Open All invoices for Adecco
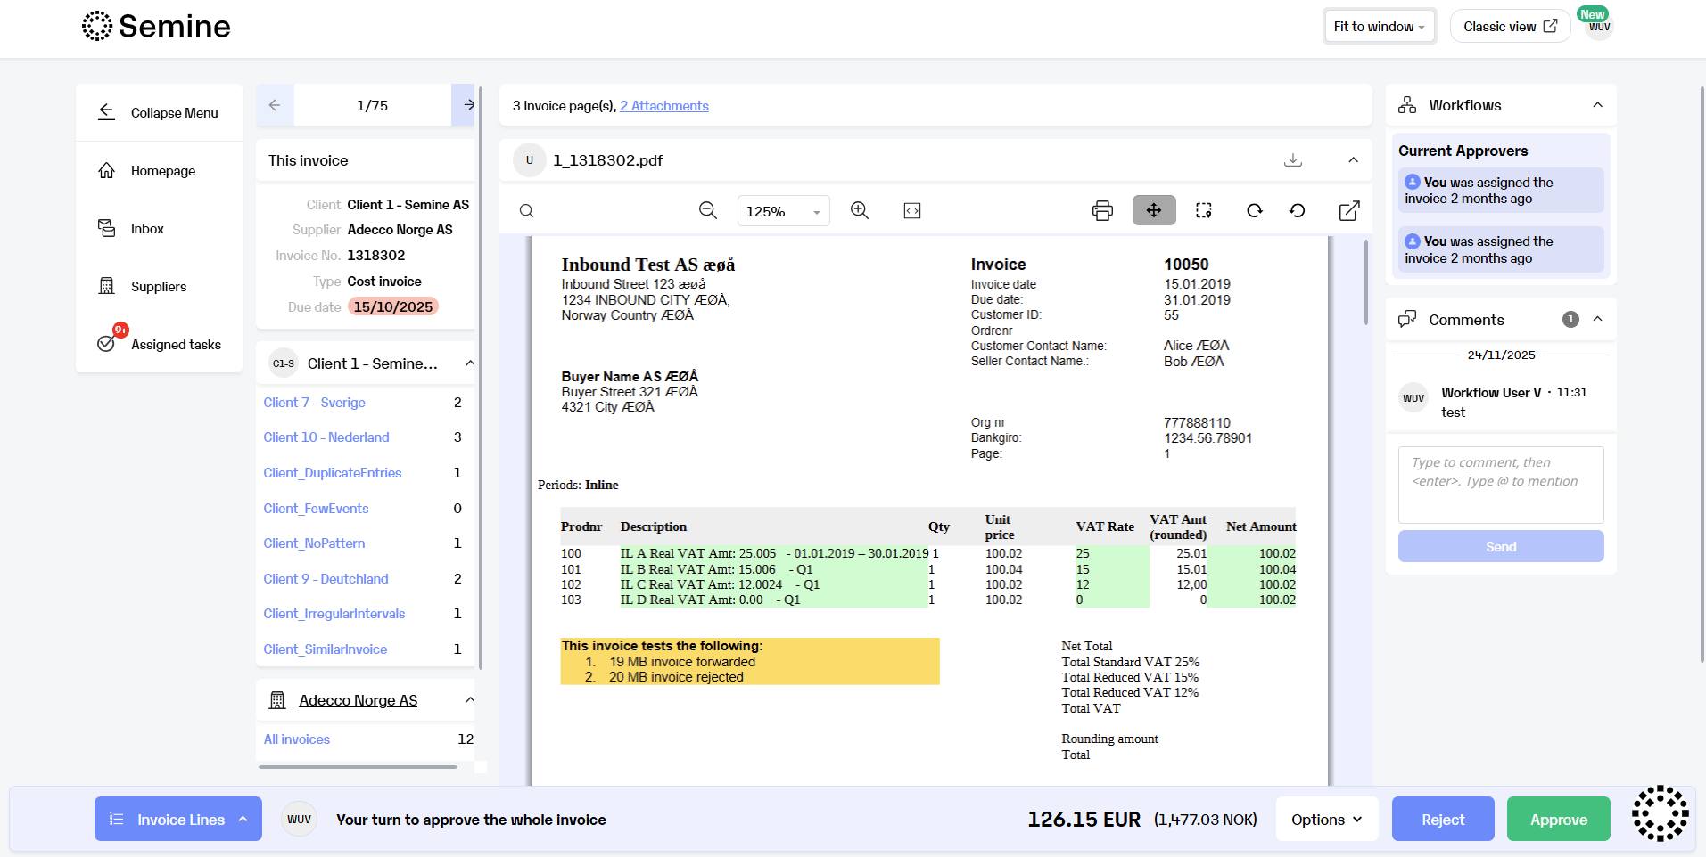 pos(297,739)
